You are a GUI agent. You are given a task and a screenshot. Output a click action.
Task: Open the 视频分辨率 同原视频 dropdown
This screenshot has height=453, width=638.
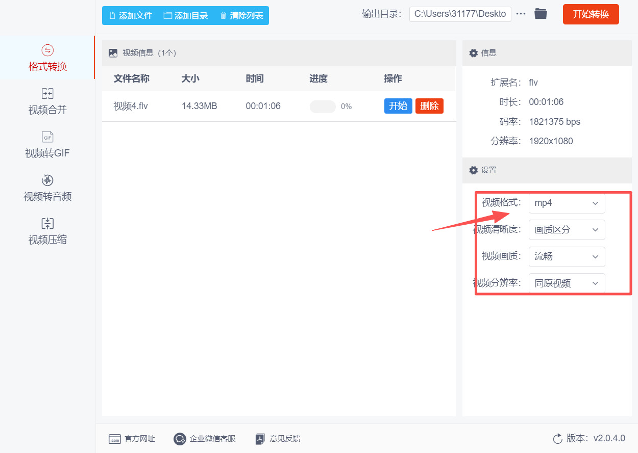click(567, 283)
